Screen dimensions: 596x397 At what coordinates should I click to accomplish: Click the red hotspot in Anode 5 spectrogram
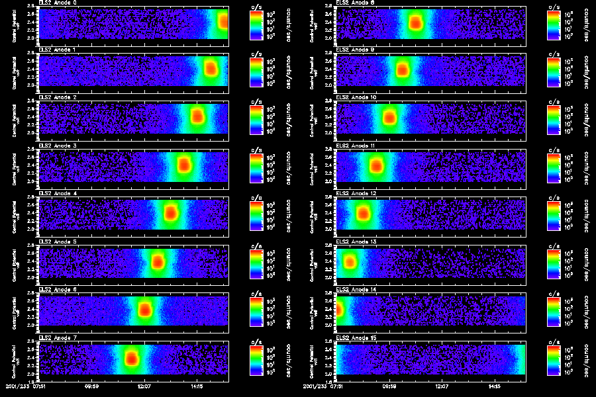click(158, 262)
